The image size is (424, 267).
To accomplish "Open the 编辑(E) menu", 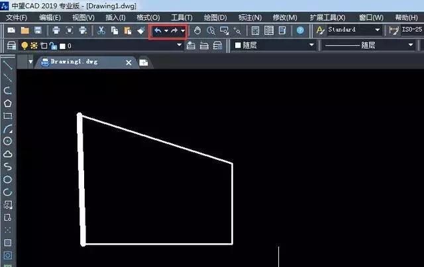I will (50, 18).
